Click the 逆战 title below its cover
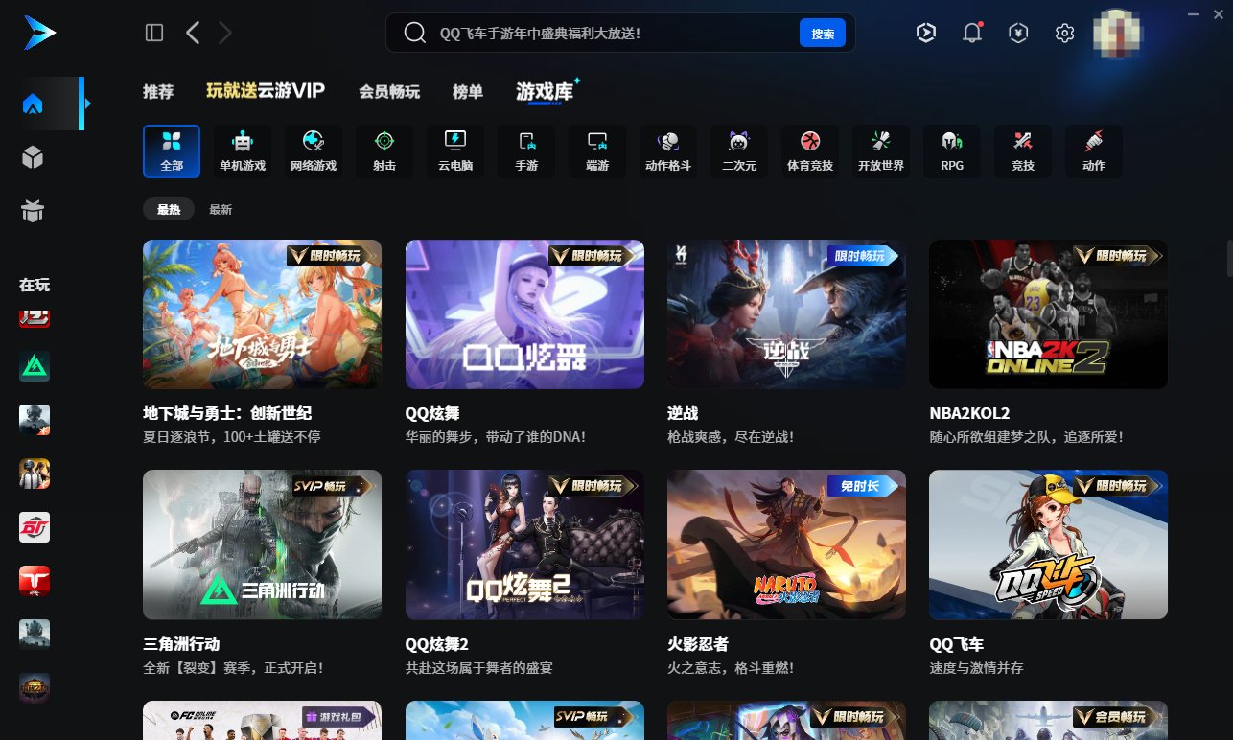Image resolution: width=1233 pixels, height=740 pixels. point(683,414)
